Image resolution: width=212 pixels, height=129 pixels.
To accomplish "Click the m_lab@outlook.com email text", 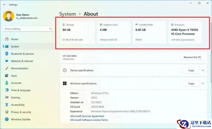I will tap(27, 18).
